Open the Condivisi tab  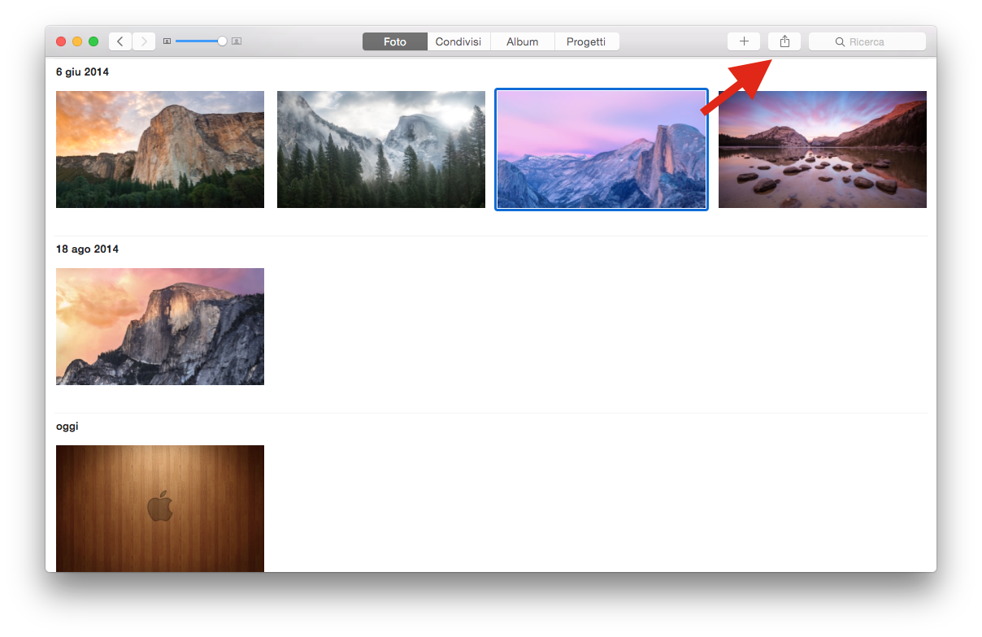tap(458, 41)
